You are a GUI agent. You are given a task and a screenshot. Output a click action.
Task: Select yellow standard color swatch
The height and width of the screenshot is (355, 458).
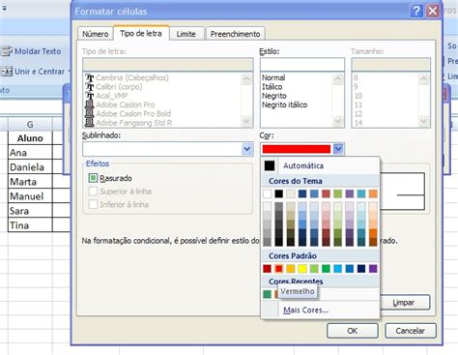[x=302, y=269]
